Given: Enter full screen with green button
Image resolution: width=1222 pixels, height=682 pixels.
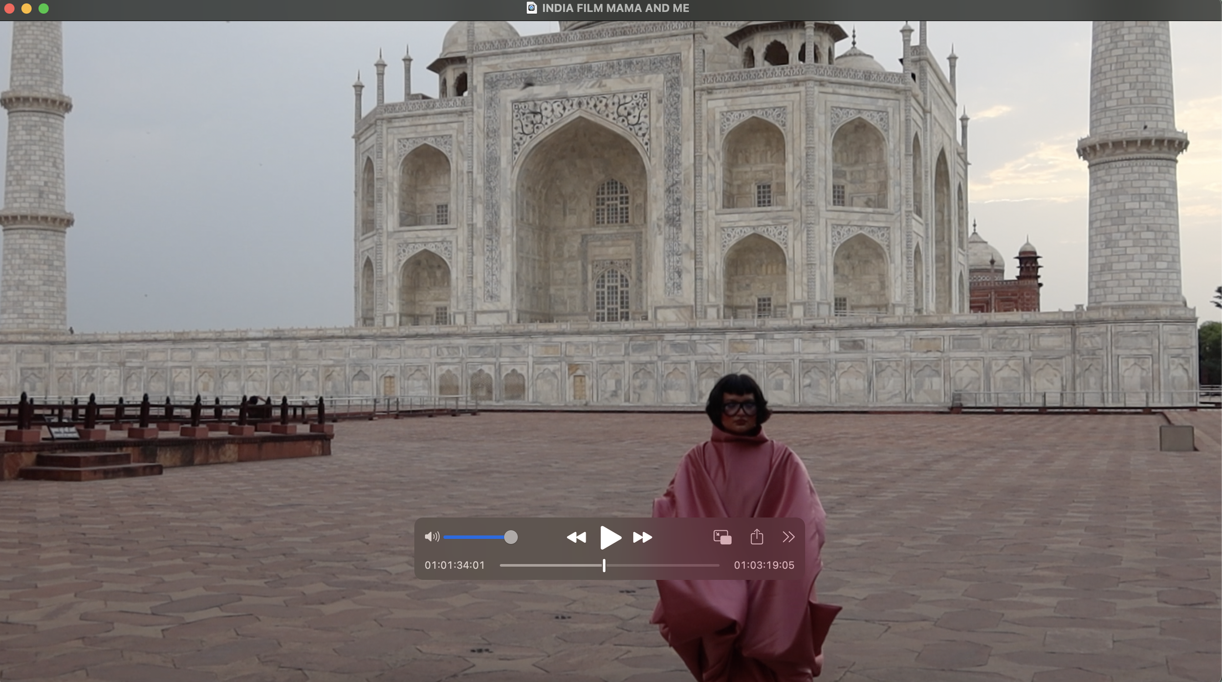Looking at the screenshot, I should 44,8.
